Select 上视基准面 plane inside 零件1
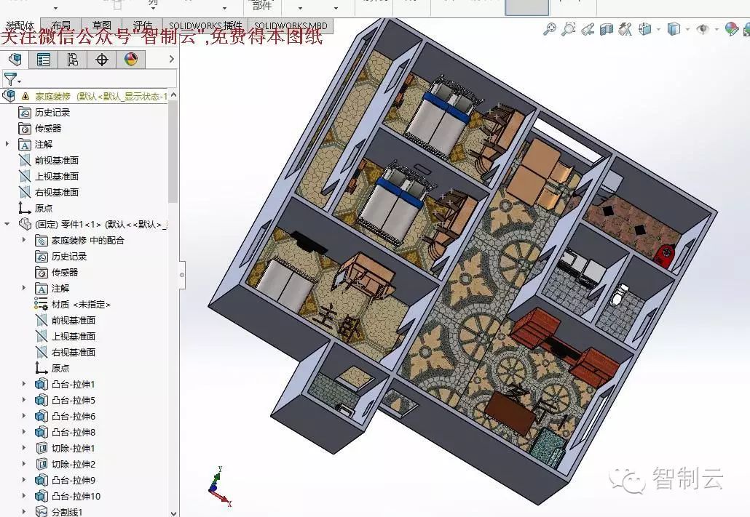The height and width of the screenshot is (517, 750). click(x=74, y=337)
